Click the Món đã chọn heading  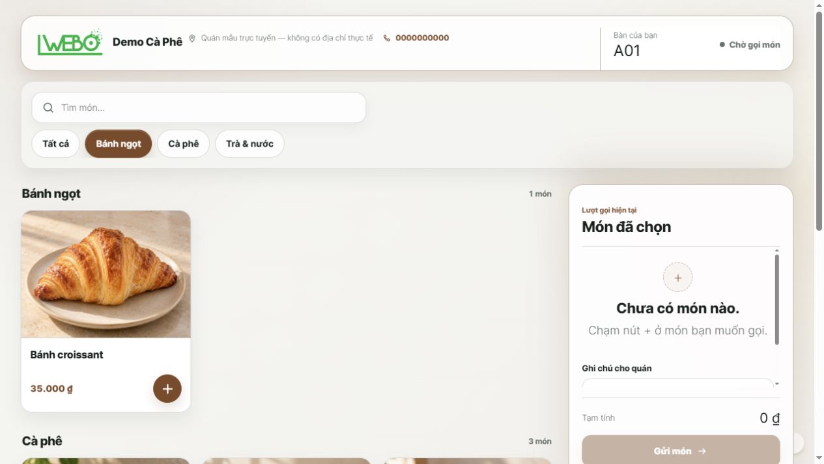point(626,227)
